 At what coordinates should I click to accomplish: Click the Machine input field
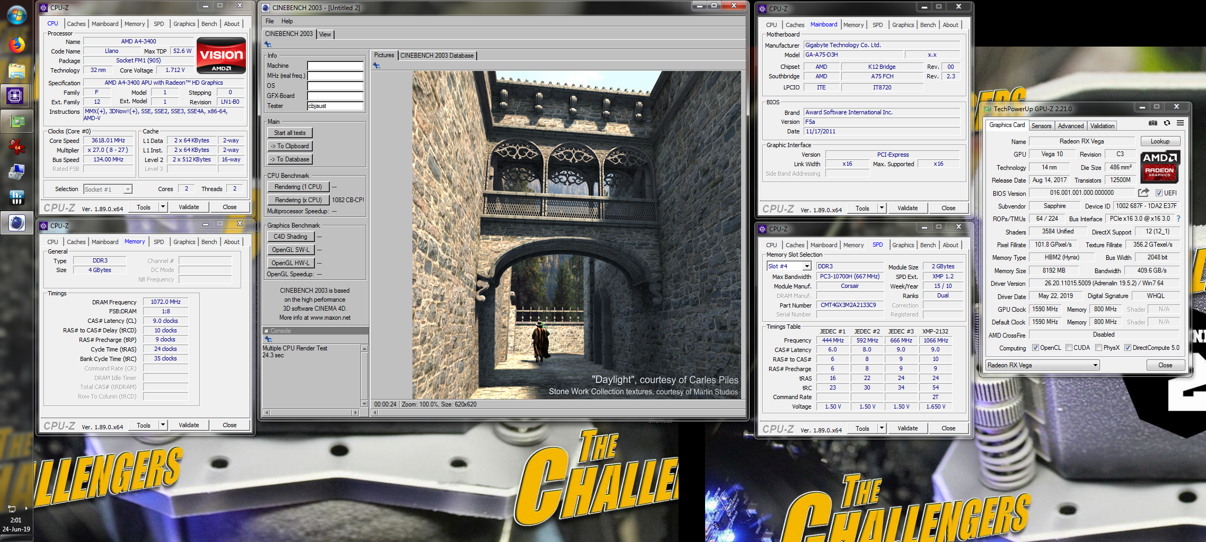tap(336, 66)
